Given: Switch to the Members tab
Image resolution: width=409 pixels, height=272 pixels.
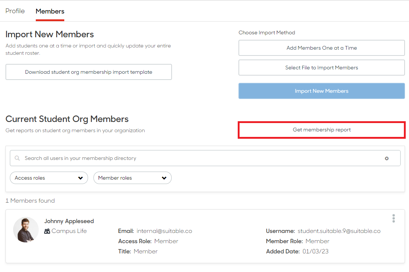Looking at the screenshot, I should [50, 11].
